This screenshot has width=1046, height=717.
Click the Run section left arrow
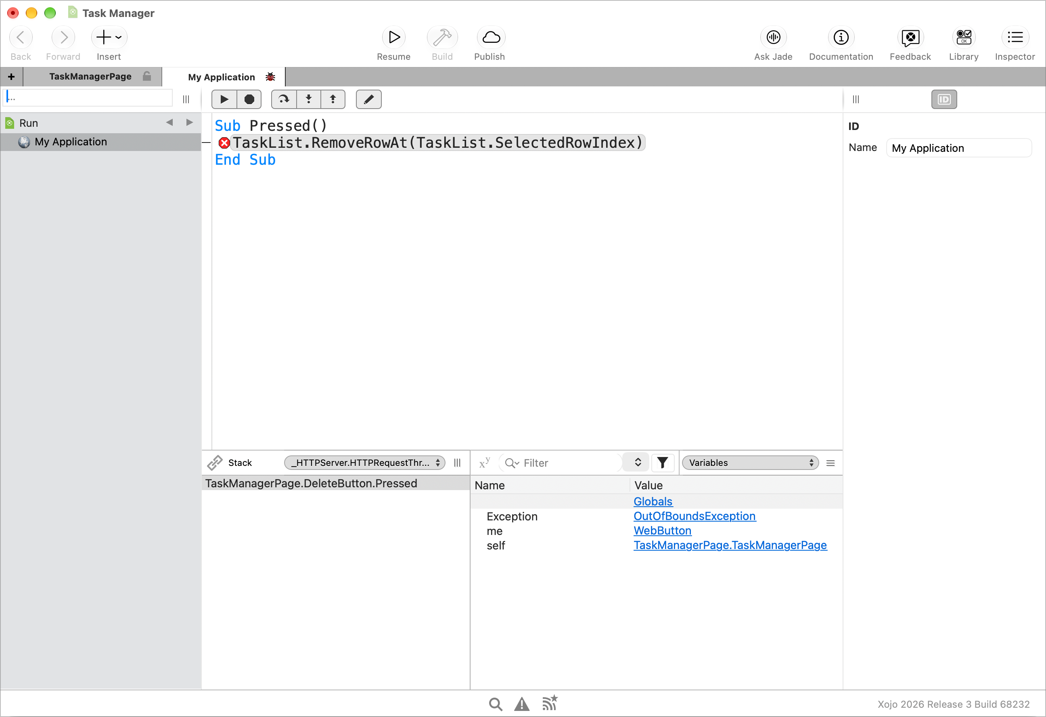169,122
